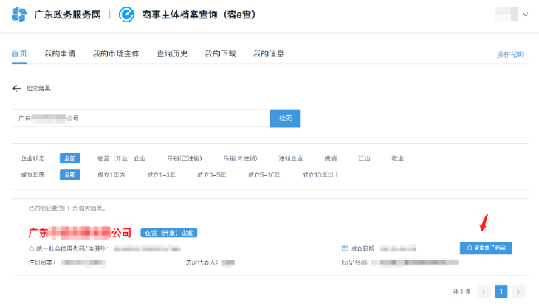The height and width of the screenshot is (306, 539).
Task: Open the user account dropdown arrow
Action: tap(526, 14)
